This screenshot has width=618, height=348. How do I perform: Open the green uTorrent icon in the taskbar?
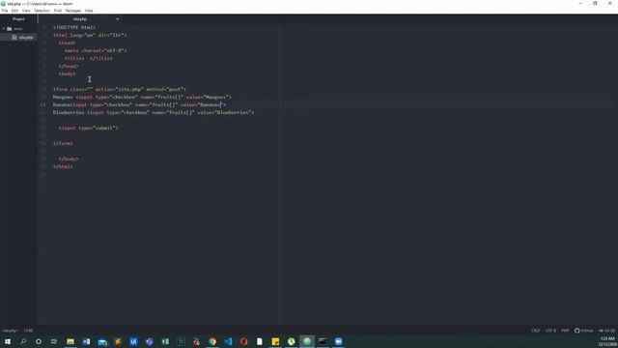(x=292, y=341)
